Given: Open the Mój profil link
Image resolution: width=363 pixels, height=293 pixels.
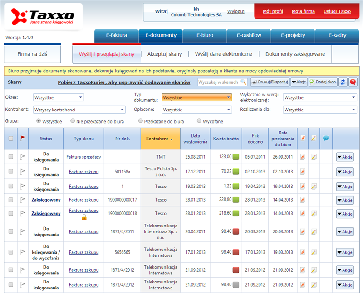Looking at the screenshot, I should [x=273, y=11].
